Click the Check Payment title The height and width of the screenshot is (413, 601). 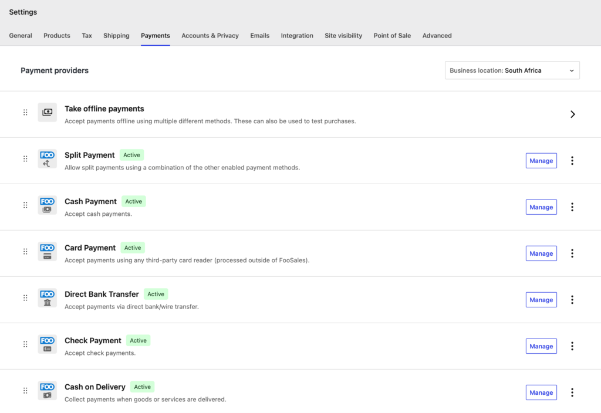tap(93, 341)
